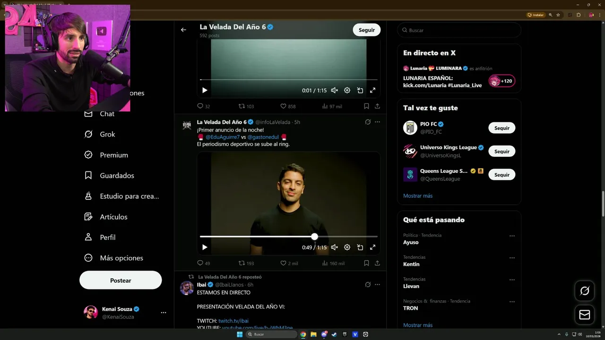
Task: Bookmark the post with 97 mil views
Action: click(366, 106)
